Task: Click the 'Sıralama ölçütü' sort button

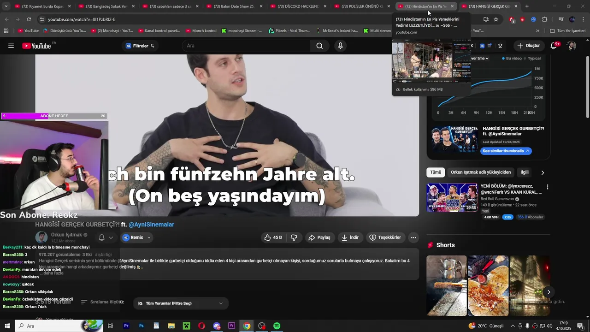Action: coord(102,302)
